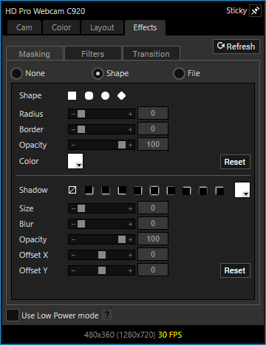Viewport: 266px width, 345px height.
Task: Select the circle mask shape
Action: point(105,95)
